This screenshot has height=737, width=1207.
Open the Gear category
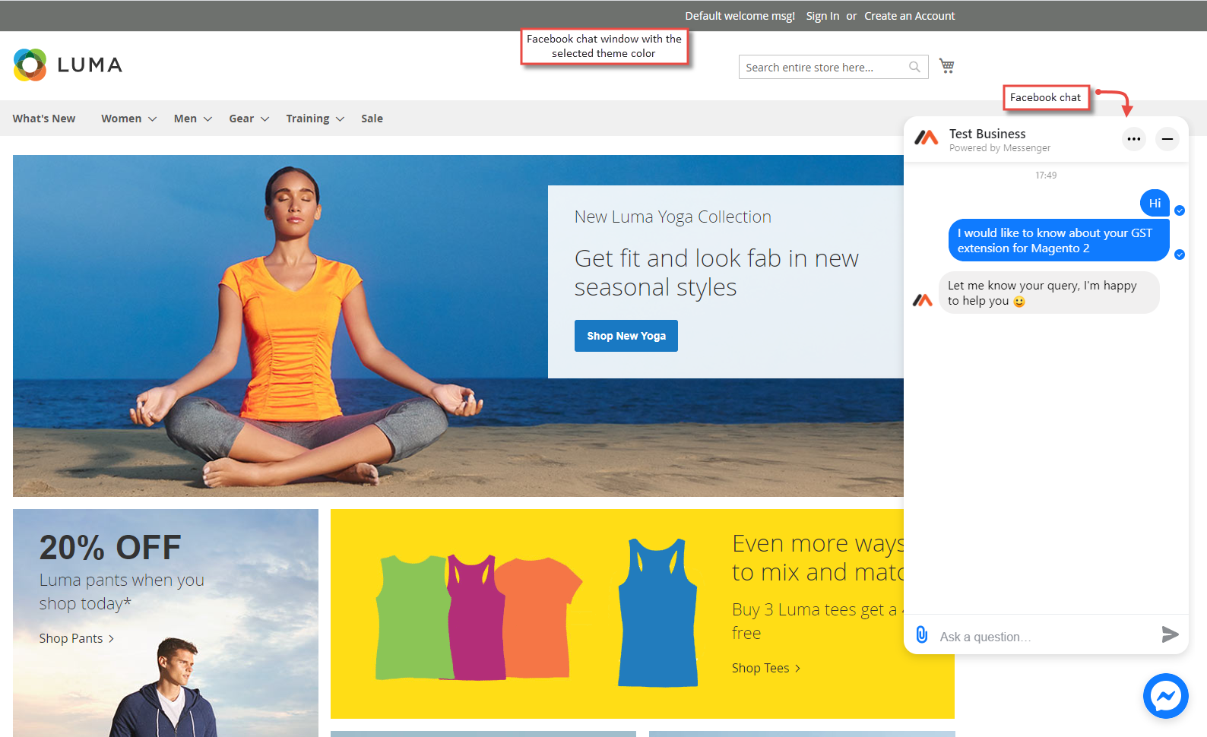[242, 119]
